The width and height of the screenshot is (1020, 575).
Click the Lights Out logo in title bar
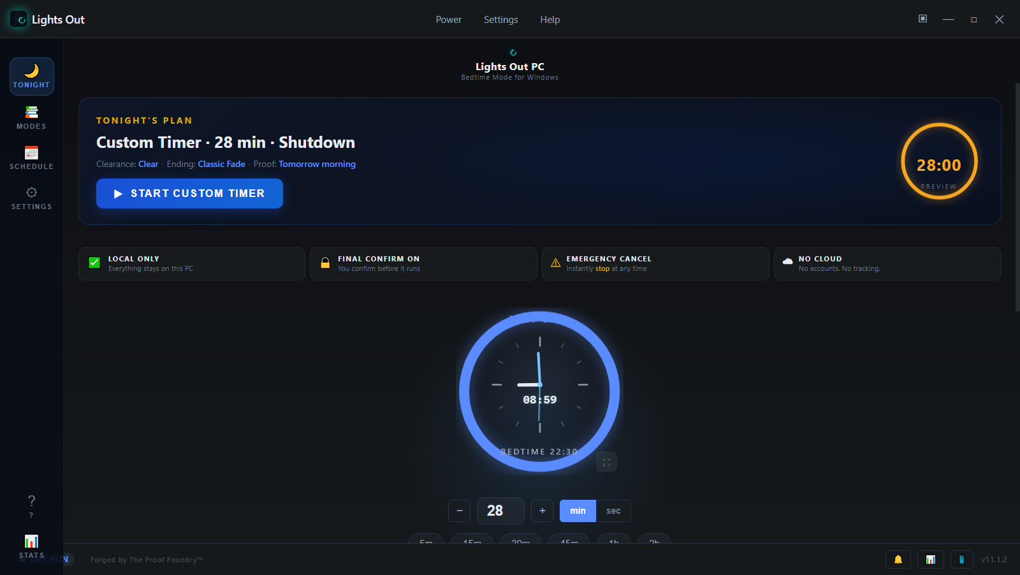(x=18, y=19)
